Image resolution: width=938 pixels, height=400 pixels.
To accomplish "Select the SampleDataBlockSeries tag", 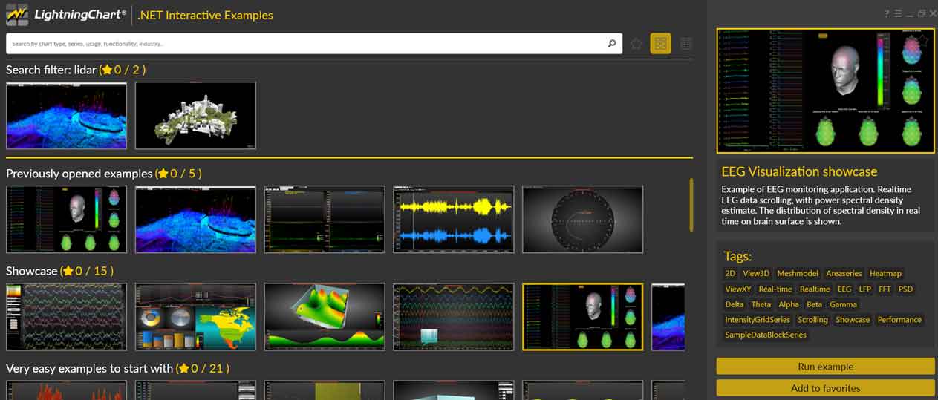I will click(x=766, y=335).
